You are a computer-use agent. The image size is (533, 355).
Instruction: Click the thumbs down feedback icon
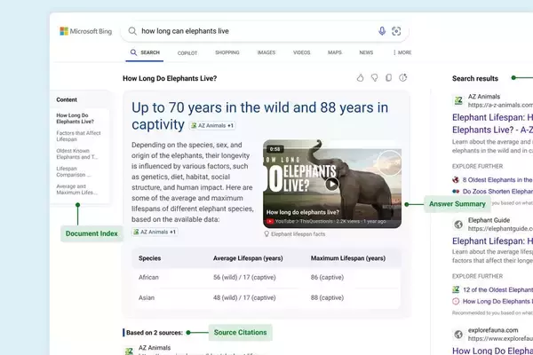pyautogui.click(x=375, y=78)
